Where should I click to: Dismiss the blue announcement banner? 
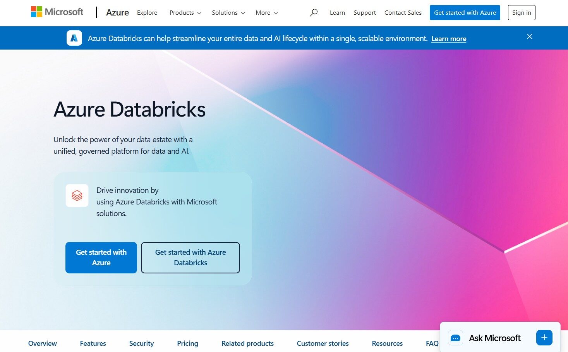529,36
